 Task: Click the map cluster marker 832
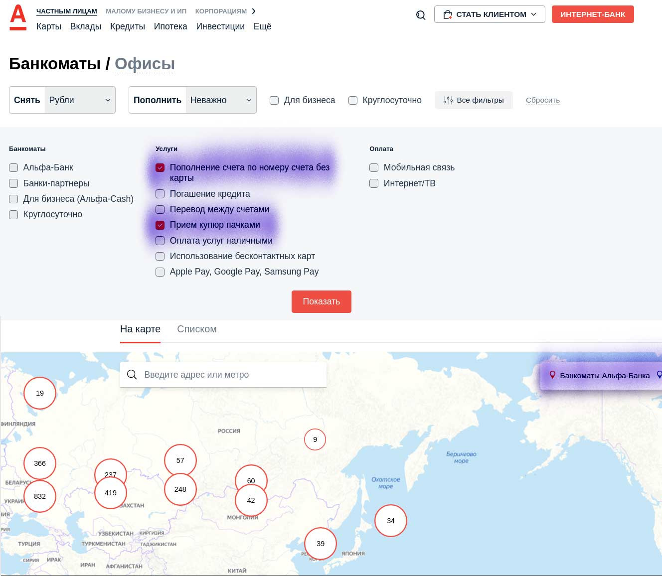(x=40, y=496)
